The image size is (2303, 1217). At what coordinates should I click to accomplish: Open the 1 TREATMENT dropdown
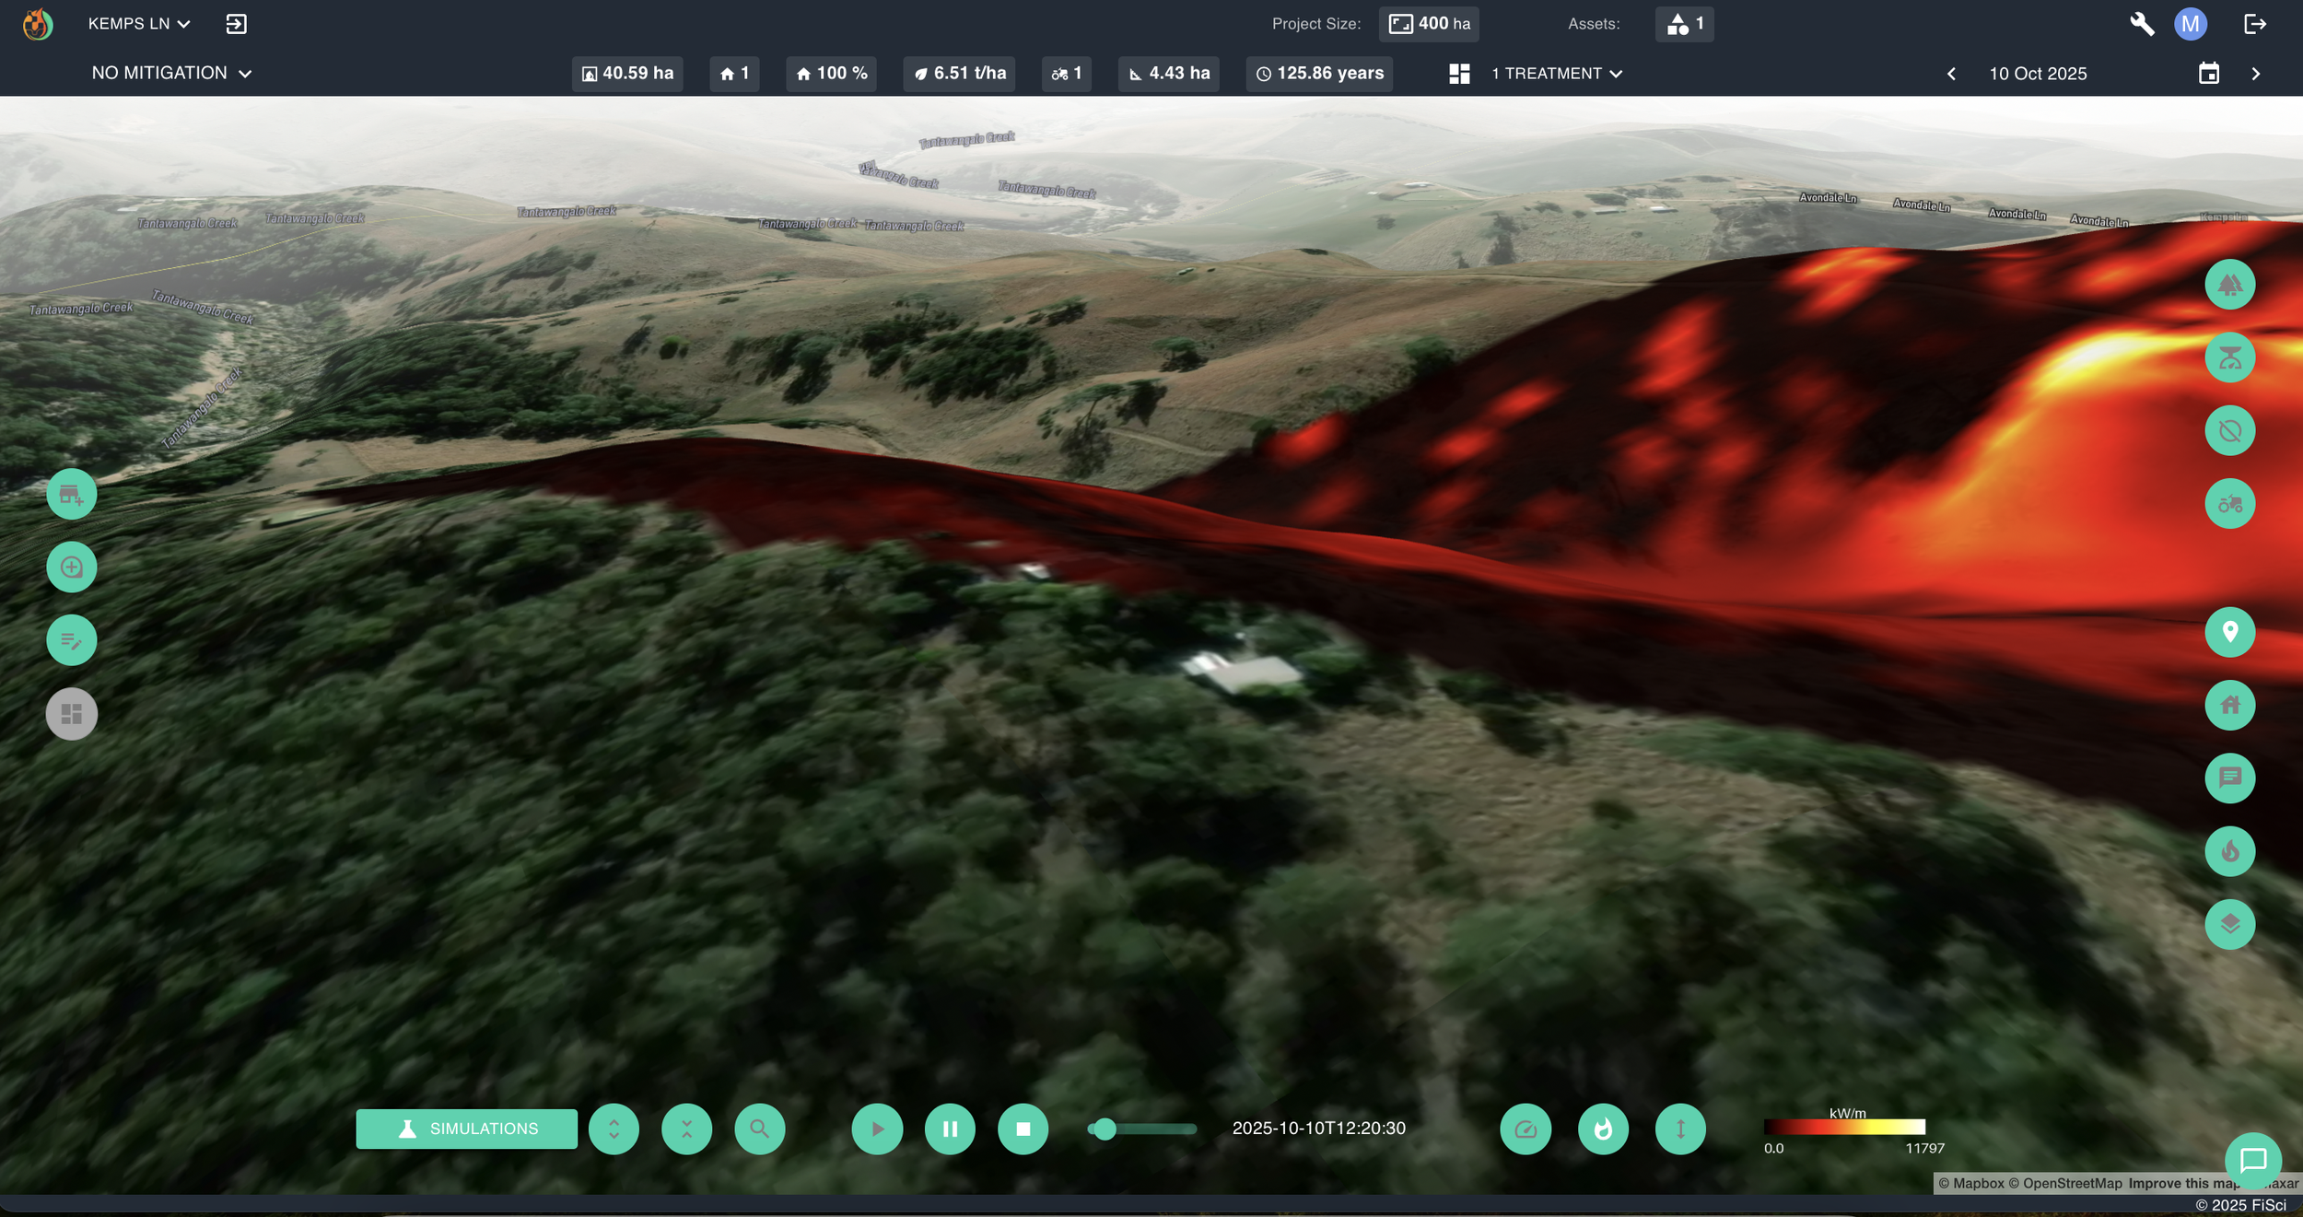tap(1556, 74)
